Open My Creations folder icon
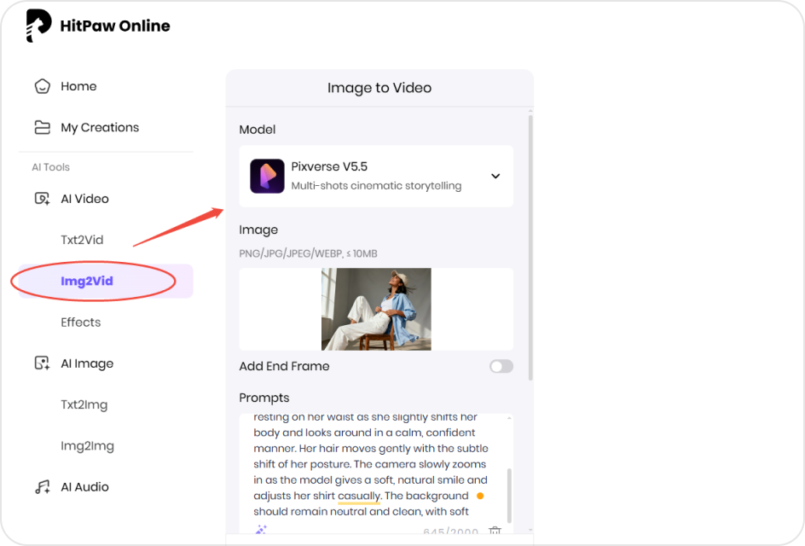 click(41, 127)
